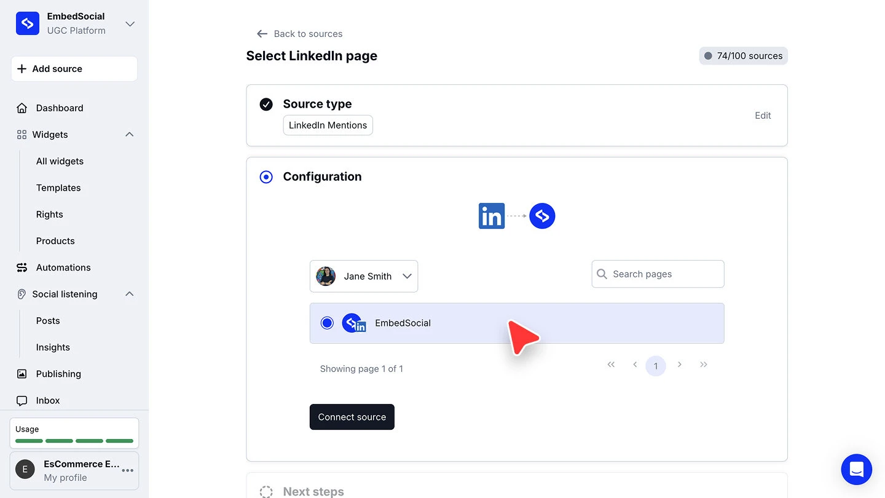Click the 74/100 sources badge
This screenshot has height=498, width=885.
[744, 56]
